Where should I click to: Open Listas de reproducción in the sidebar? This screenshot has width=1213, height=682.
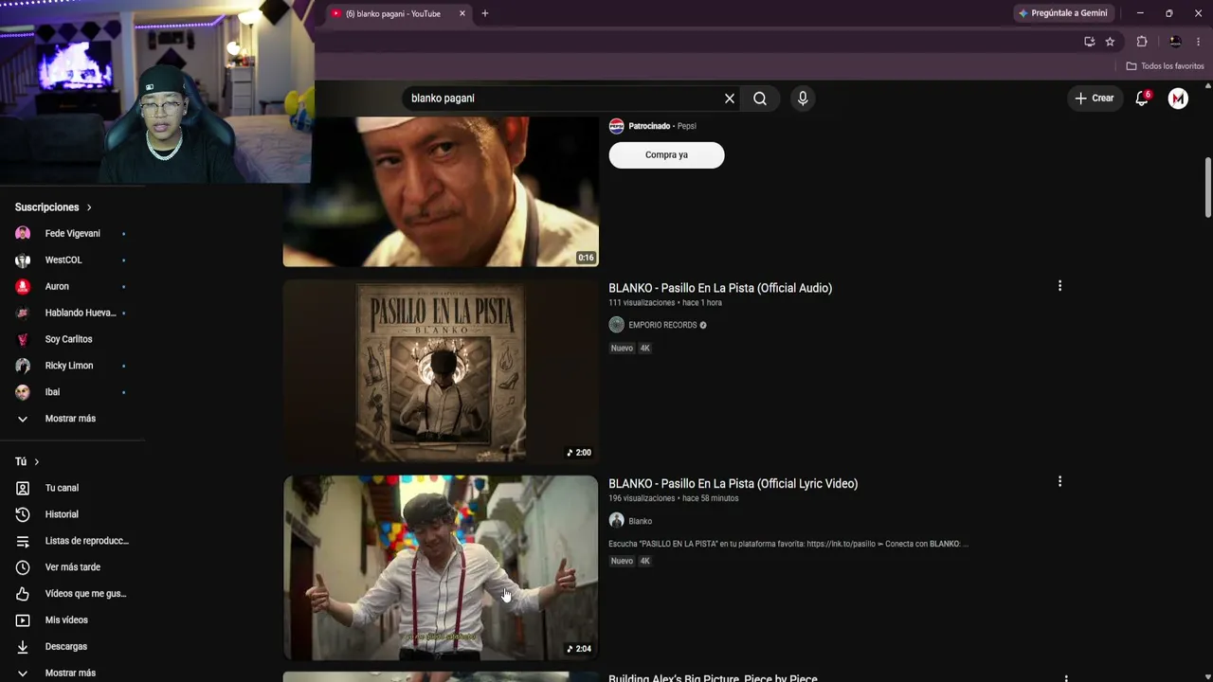72,541
